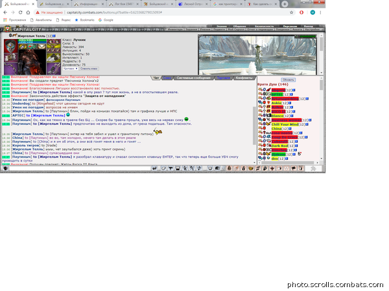Click the send message enter-arrow icon
The width and height of the screenshot is (389, 291).
click(x=154, y=168)
